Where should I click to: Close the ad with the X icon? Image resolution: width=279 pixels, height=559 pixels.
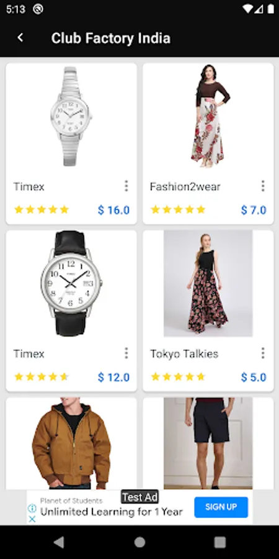tap(32, 519)
